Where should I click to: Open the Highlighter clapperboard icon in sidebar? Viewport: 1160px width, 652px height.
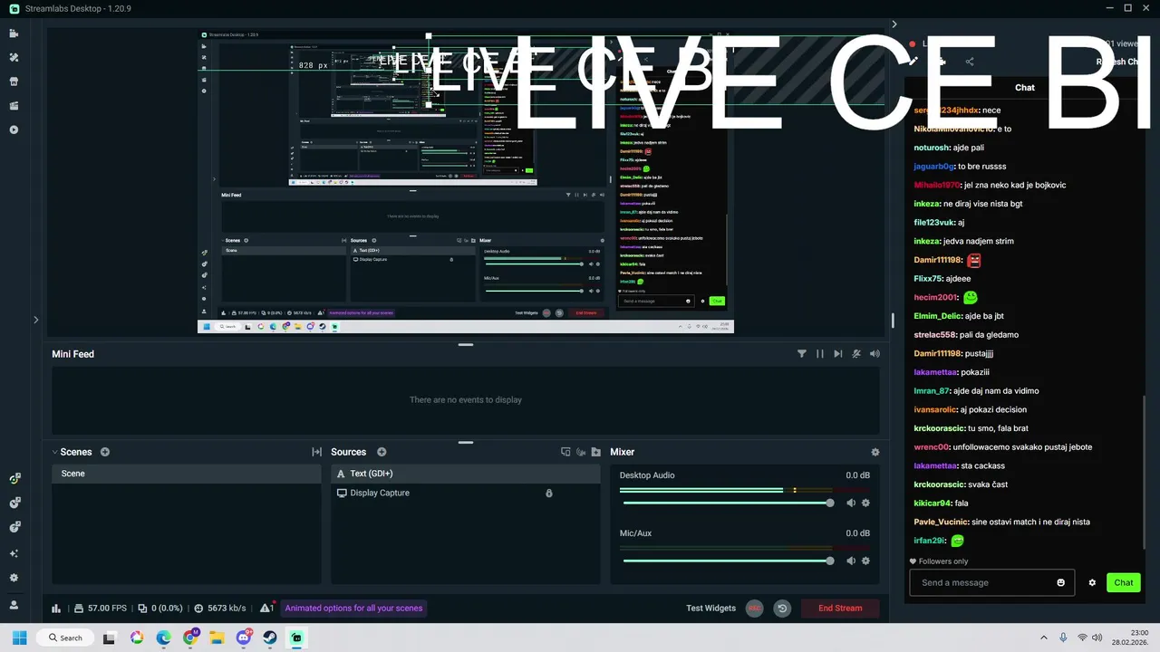click(x=14, y=106)
